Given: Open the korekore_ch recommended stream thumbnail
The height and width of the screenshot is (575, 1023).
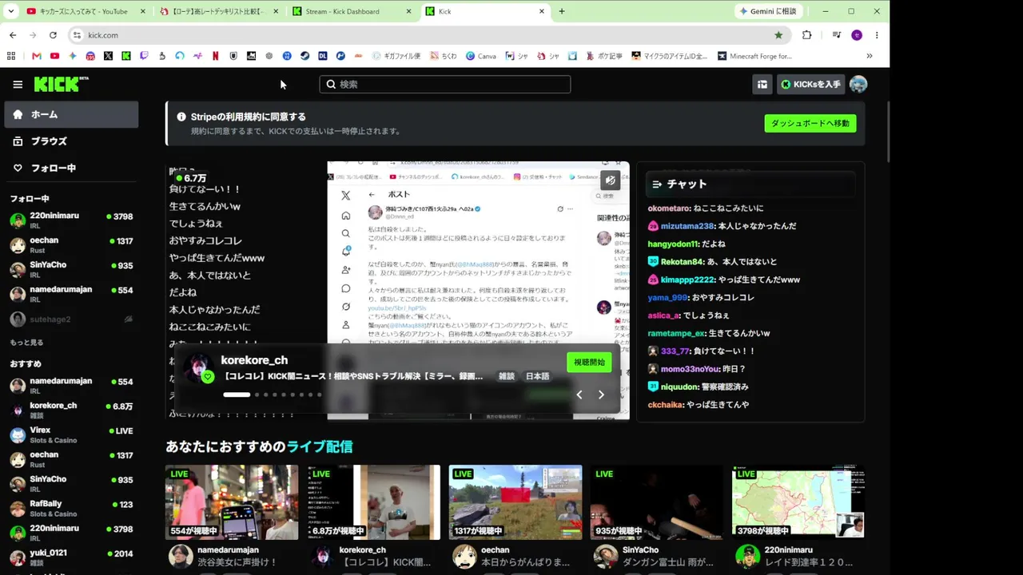Looking at the screenshot, I should click(x=373, y=502).
